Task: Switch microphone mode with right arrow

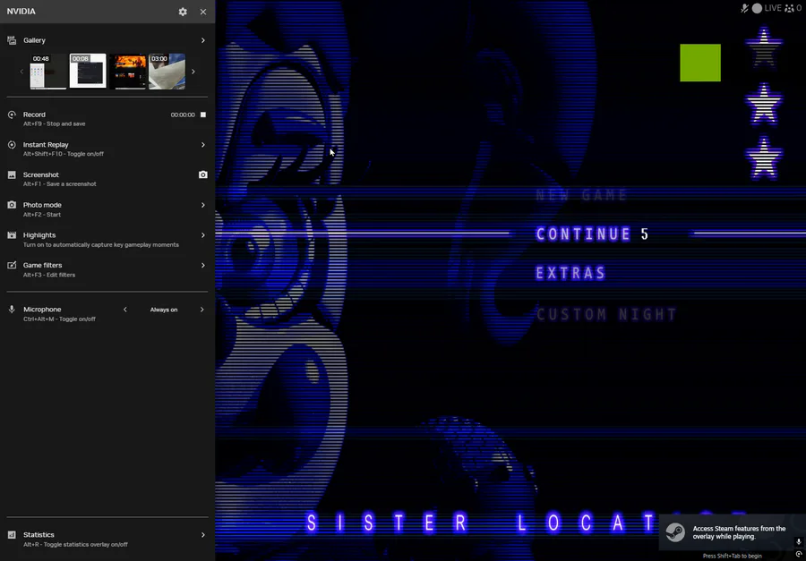Action: pos(202,310)
